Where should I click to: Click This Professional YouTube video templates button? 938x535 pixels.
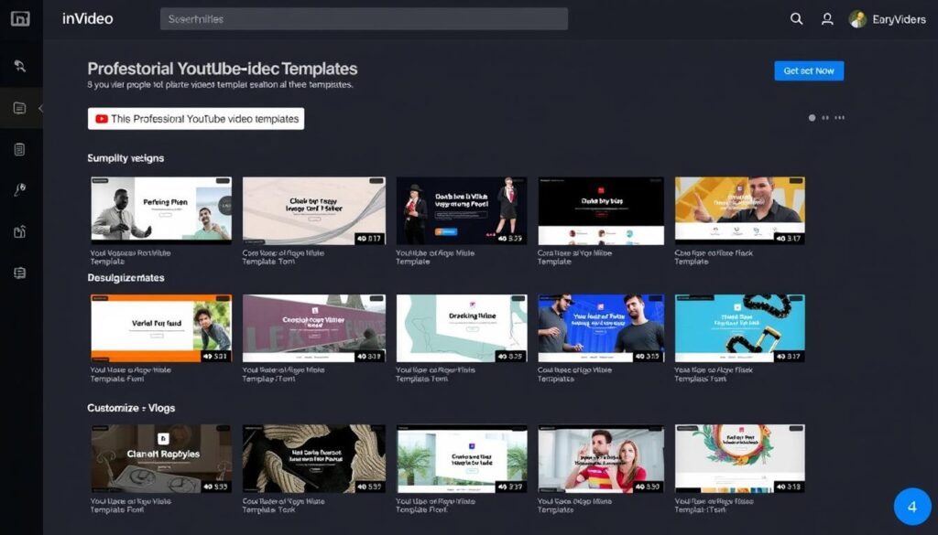(196, 119)
